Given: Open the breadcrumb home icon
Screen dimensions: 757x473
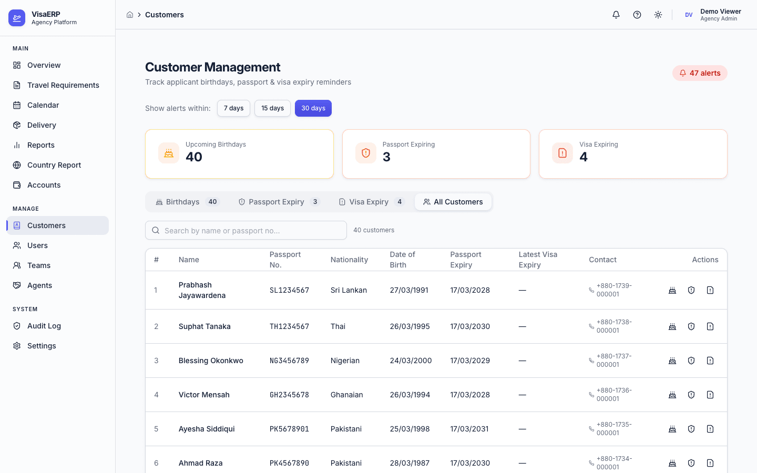Looking at the screenshot, I should click(130, 15).
